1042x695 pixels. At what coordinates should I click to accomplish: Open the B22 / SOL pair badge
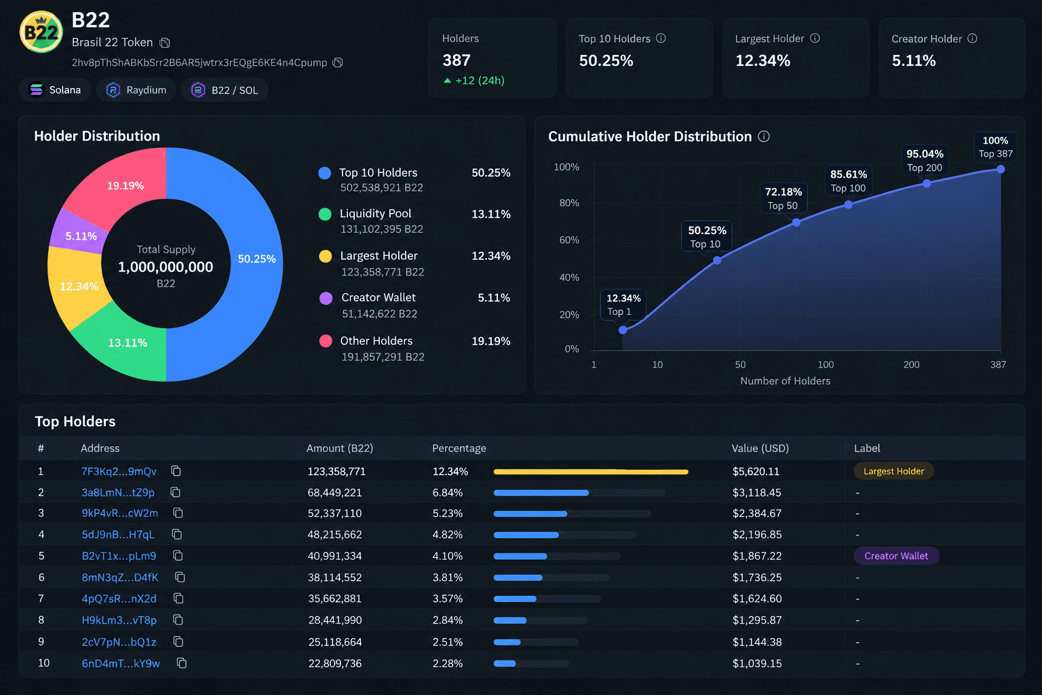(225, 90)
